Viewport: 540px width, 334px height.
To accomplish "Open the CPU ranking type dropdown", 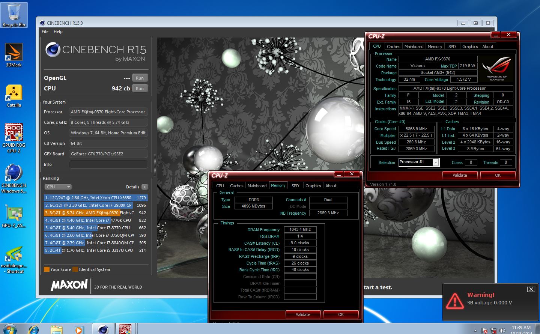I will click(58, 187).
